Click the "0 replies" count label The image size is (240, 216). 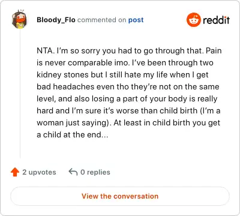click(x=95, y=172)
